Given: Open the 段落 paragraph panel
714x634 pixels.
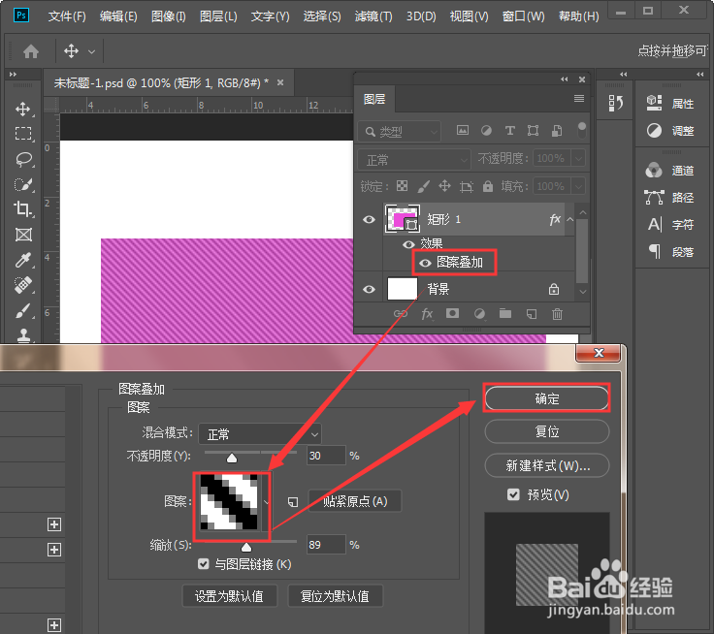Looking at the screenshot, I should coord(670,251).
